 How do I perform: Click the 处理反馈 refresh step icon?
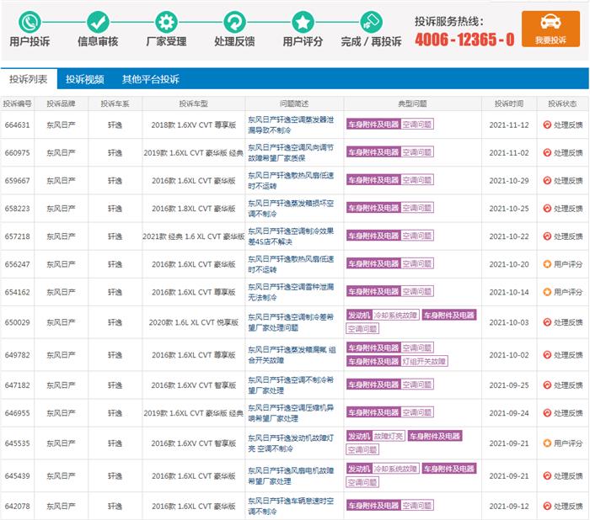pos(234,22)
